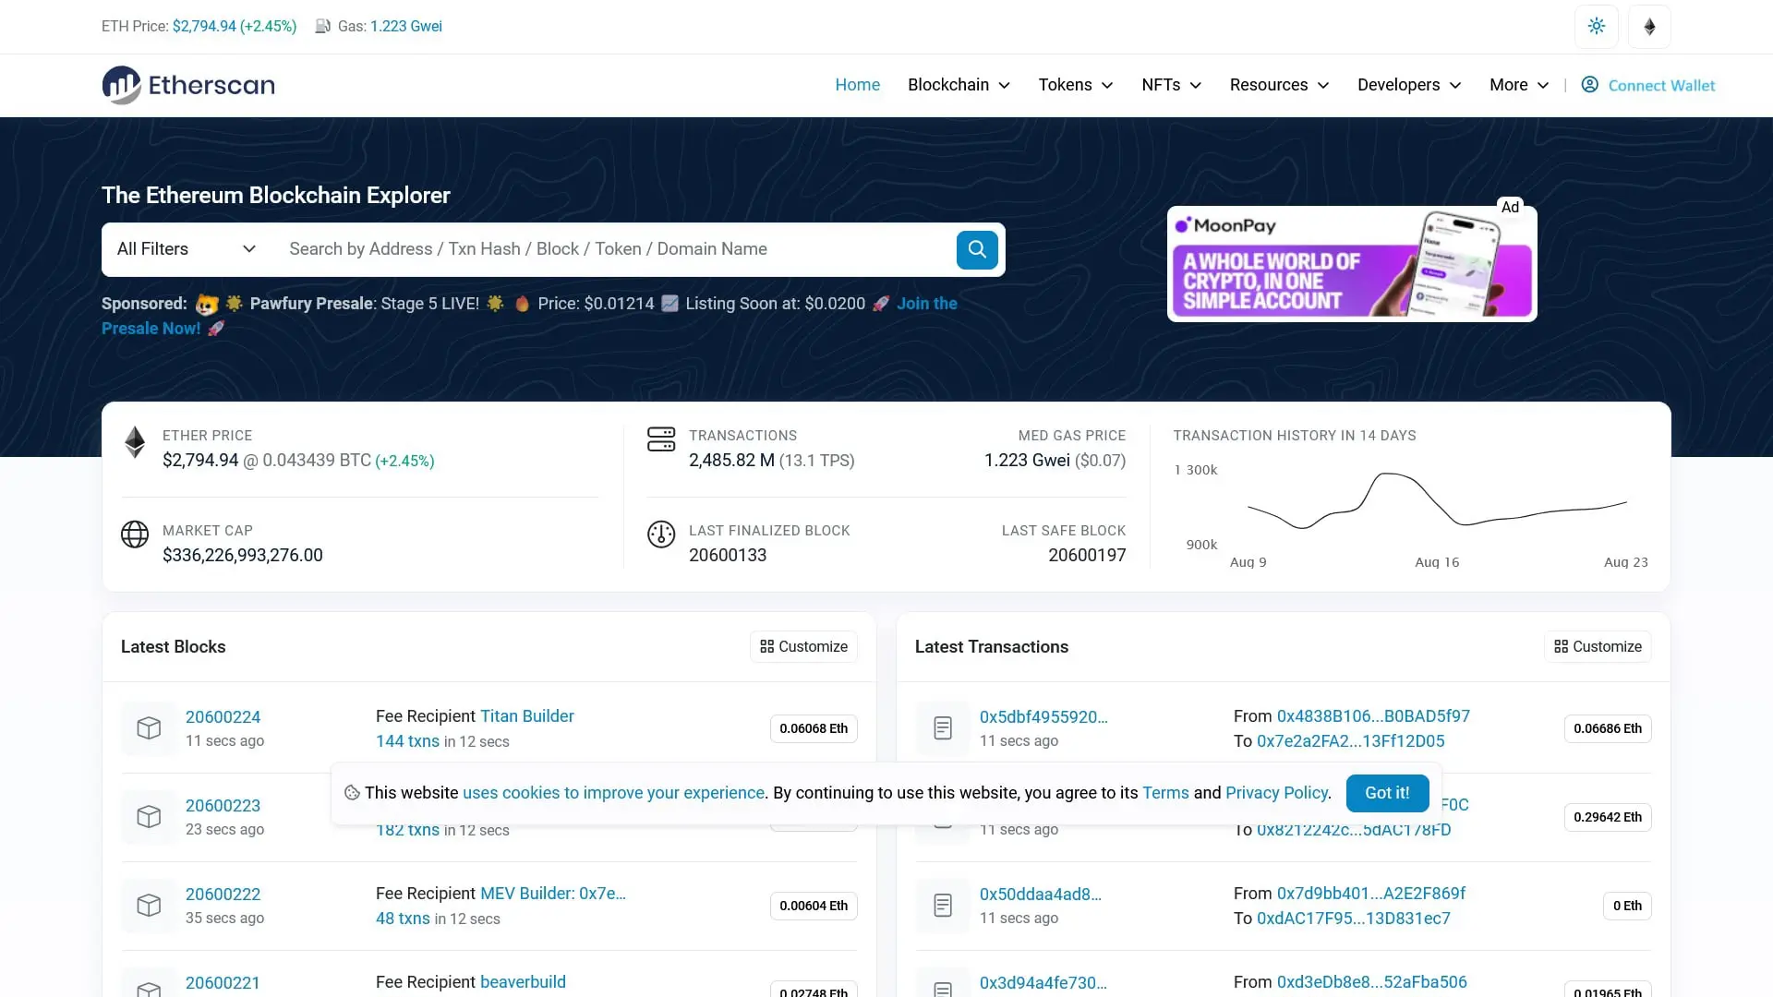Accept cookies with Got it! button
The height and width of the screenshot is (997, 1773).
1387,793
